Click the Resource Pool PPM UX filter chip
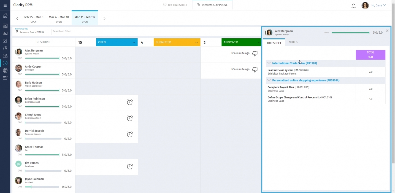The width and height of the screenshot is (395, 193). click(x=32, y=32)
